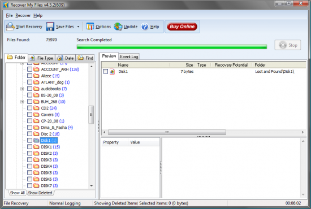This screenshot has width=311, height=209.
Task: Check the Alizee folder checkbox
Action: (29, 76)
